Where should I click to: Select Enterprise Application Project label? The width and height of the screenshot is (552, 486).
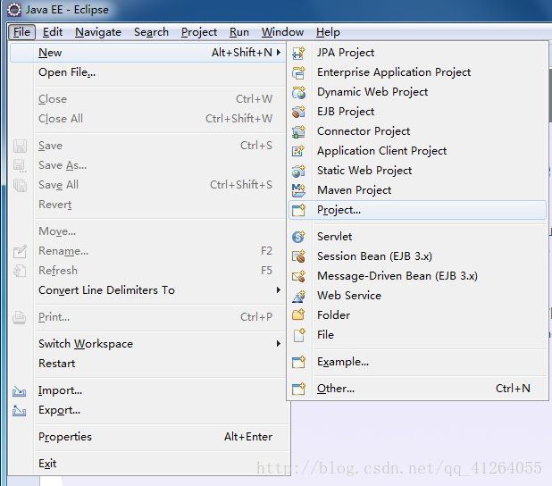(x=394, y=72)
